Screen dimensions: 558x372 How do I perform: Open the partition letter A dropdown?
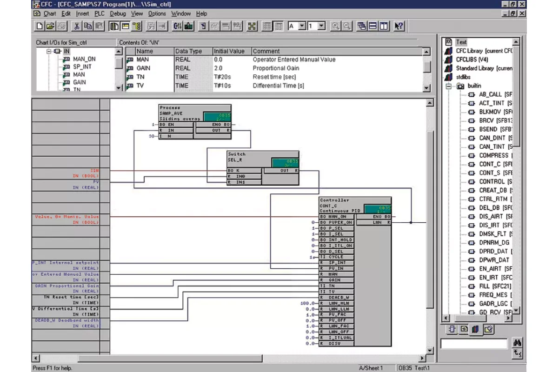[x=302, y=27]
